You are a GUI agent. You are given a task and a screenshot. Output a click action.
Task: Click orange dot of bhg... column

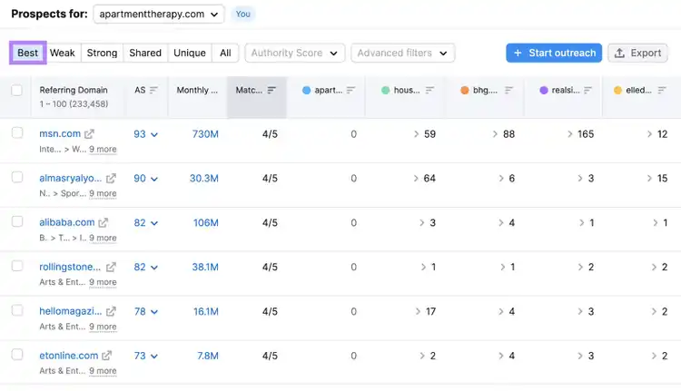point(464,90)
